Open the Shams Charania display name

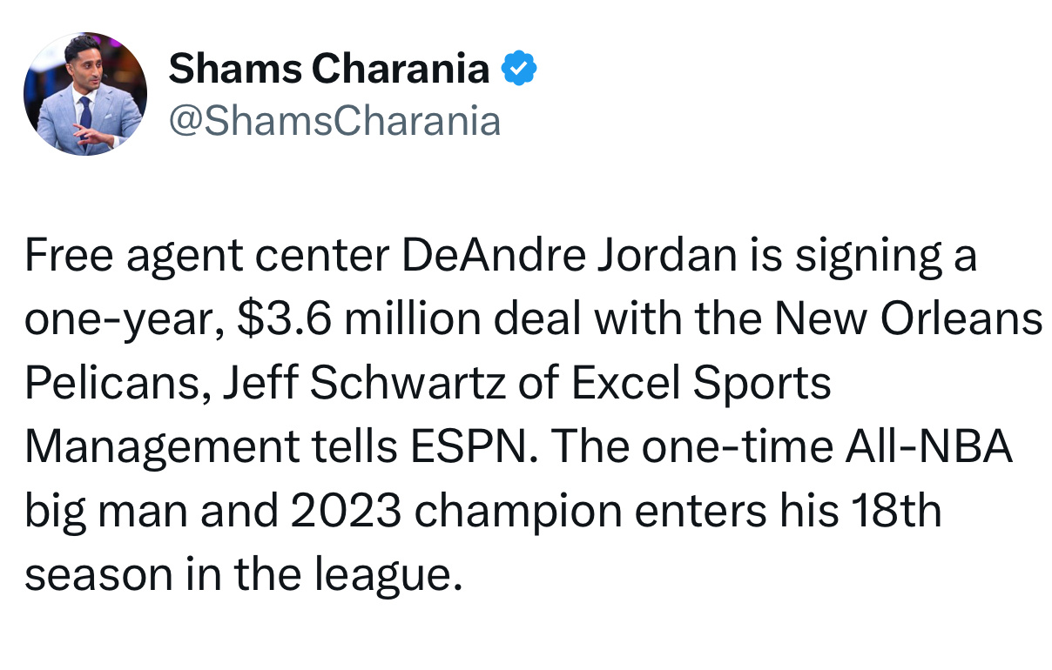click(x=329, y=69)
